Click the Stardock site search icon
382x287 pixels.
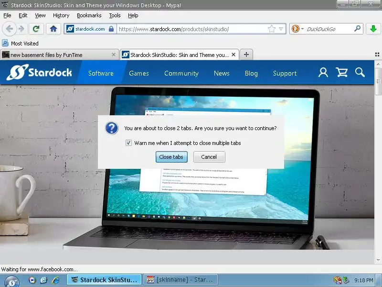360,73
